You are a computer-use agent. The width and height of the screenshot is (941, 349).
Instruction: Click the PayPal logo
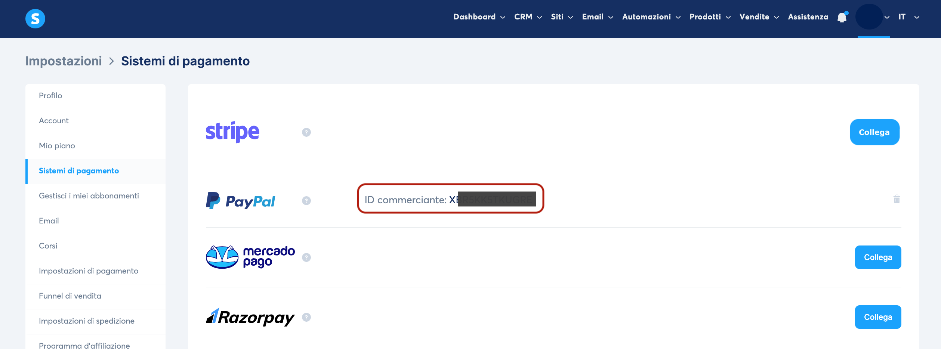point(240,201)
